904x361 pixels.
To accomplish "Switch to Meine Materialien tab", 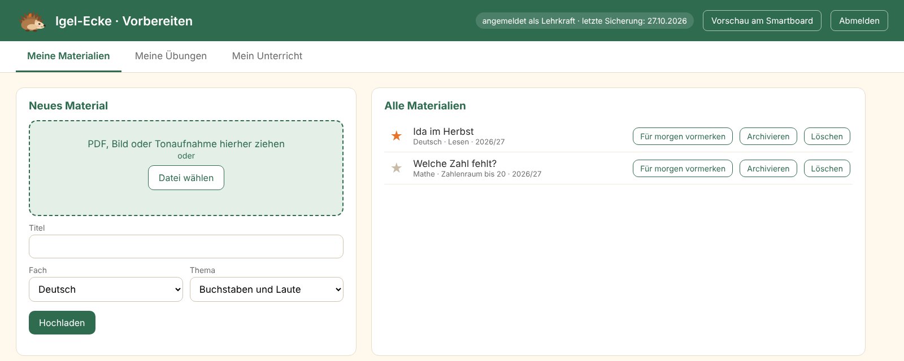I will pyautogui.click(x=68, y=56).
